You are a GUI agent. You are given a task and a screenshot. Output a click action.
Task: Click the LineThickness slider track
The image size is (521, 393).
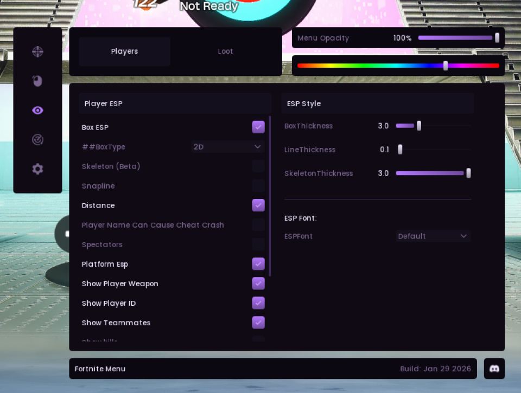point(433,150)
